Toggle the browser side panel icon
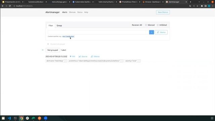 click(x=205, y=6)
